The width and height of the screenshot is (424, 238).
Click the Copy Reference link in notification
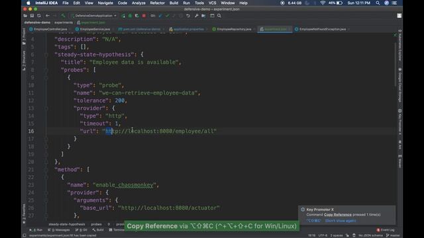point(338,215)
